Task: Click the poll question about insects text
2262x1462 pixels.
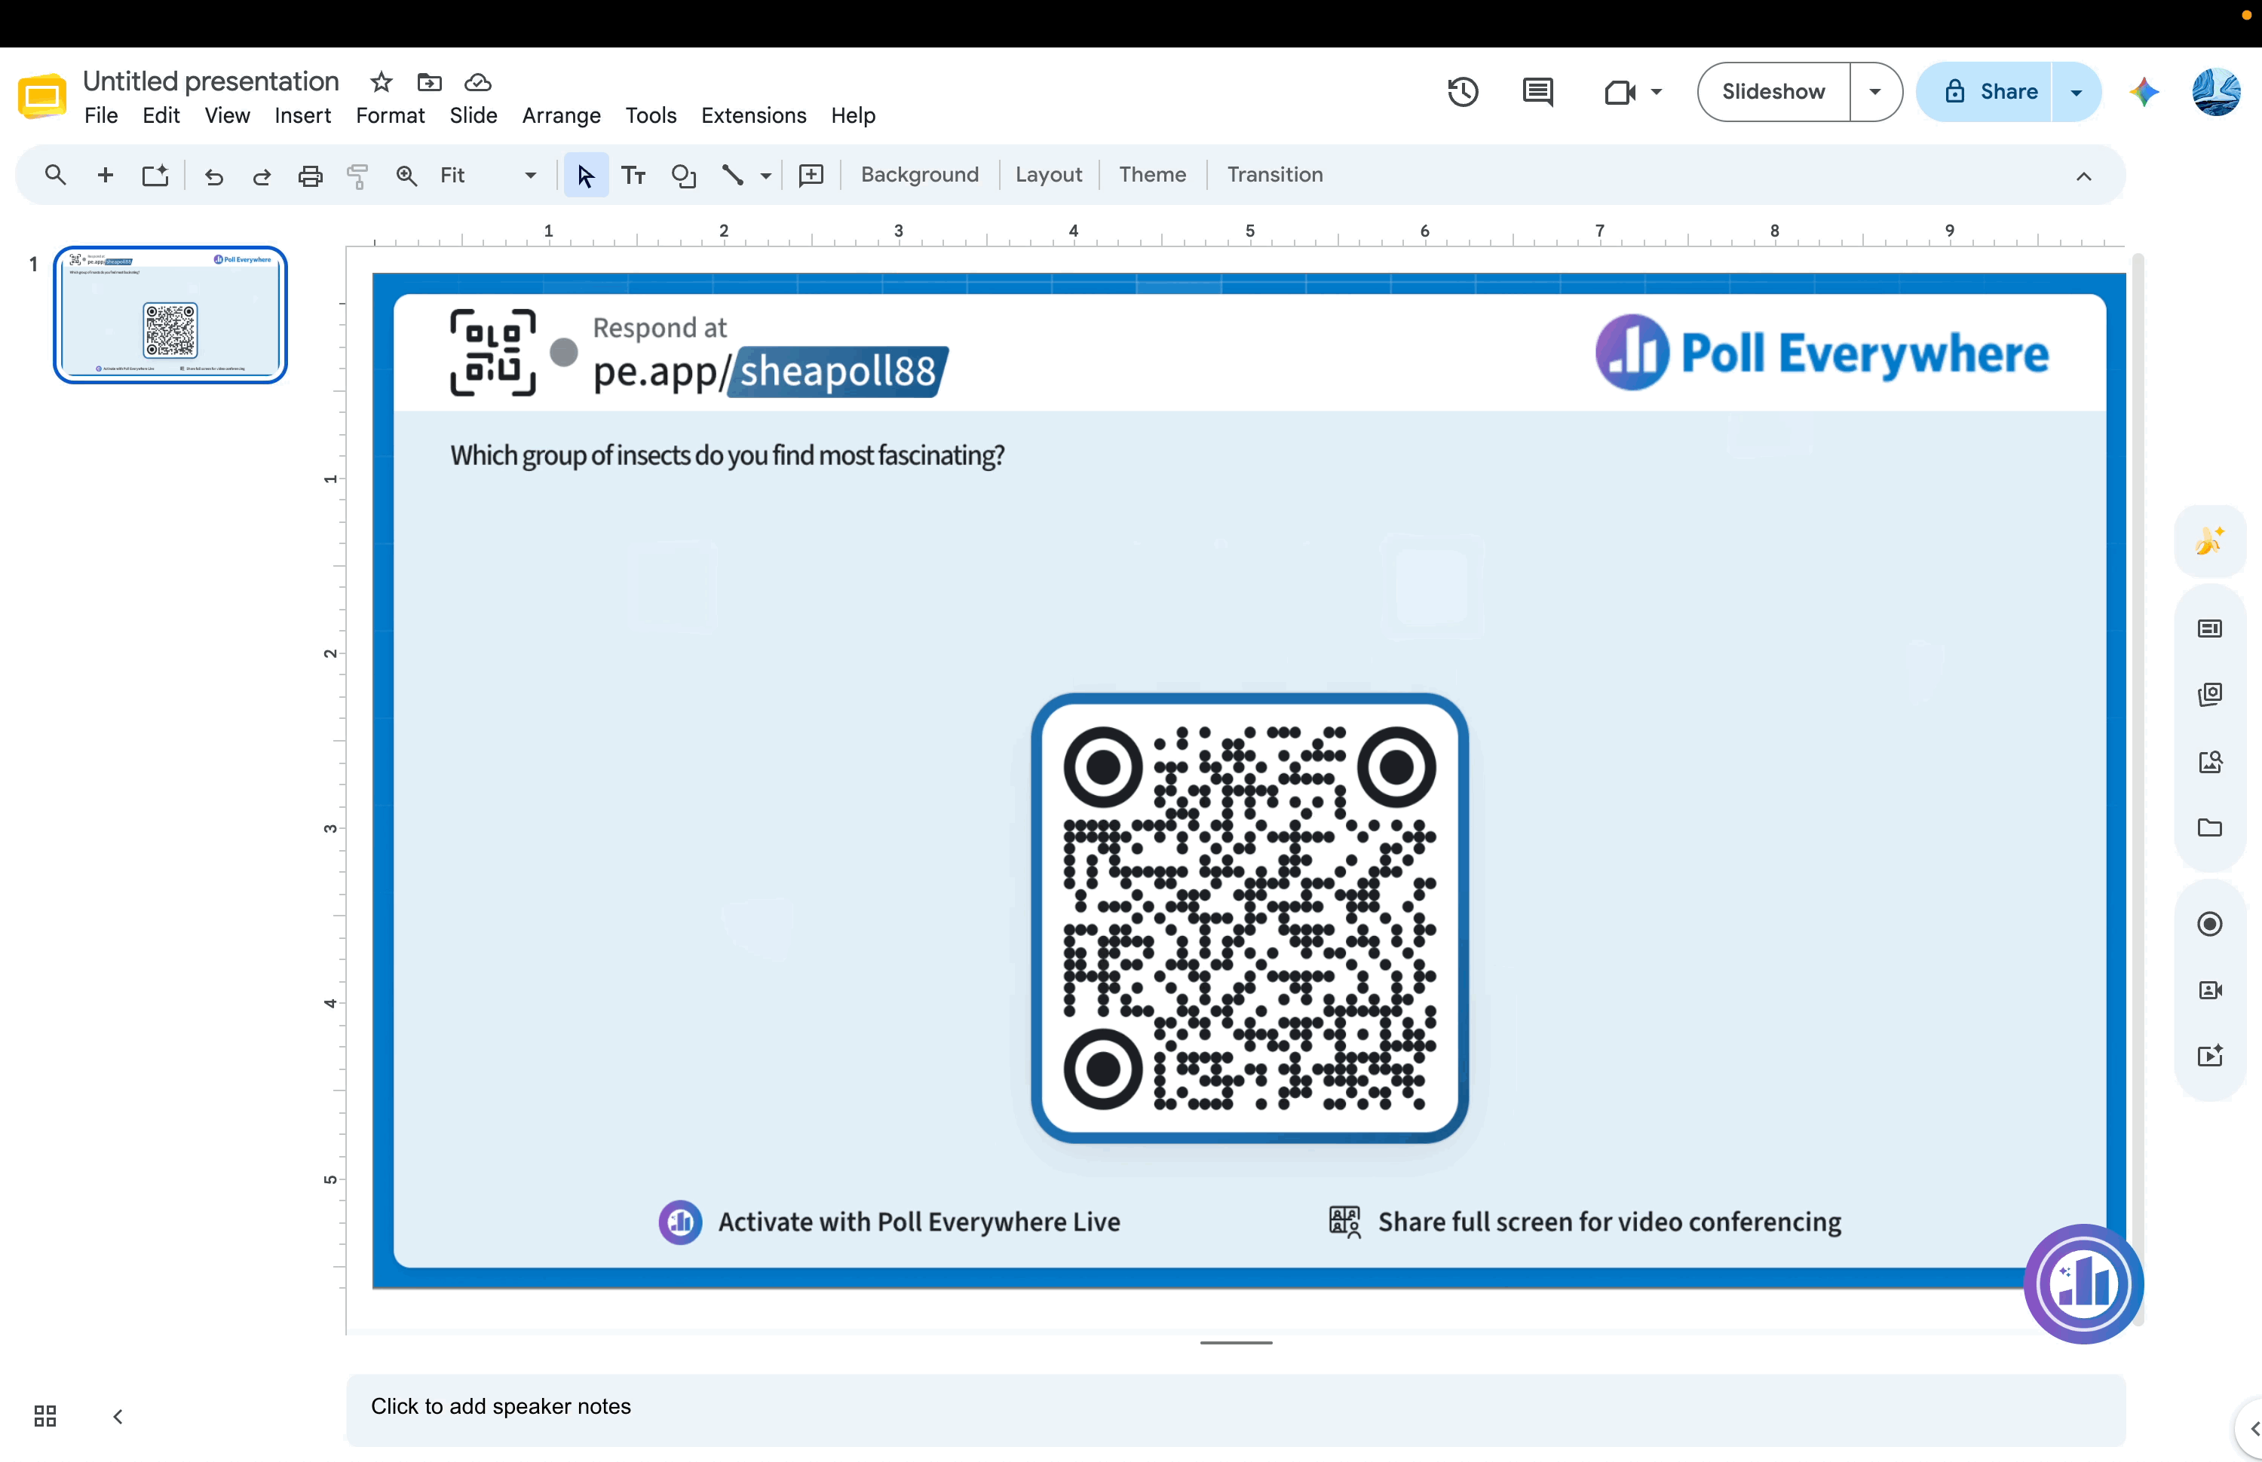Action: click(x=728, y=456)
